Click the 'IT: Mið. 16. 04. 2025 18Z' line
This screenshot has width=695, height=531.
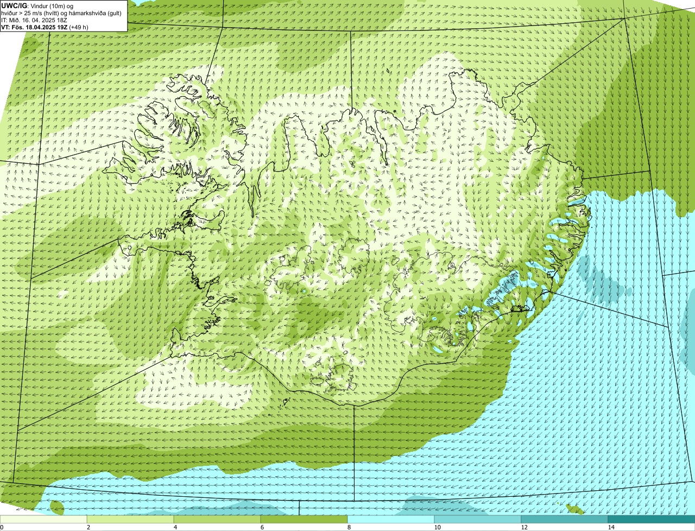(x=34, y=20)
